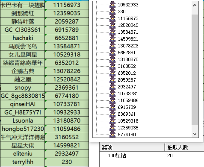Click the avatar icon beside 12359035 in list
The image size is (204, 167).
click(112, 128)
